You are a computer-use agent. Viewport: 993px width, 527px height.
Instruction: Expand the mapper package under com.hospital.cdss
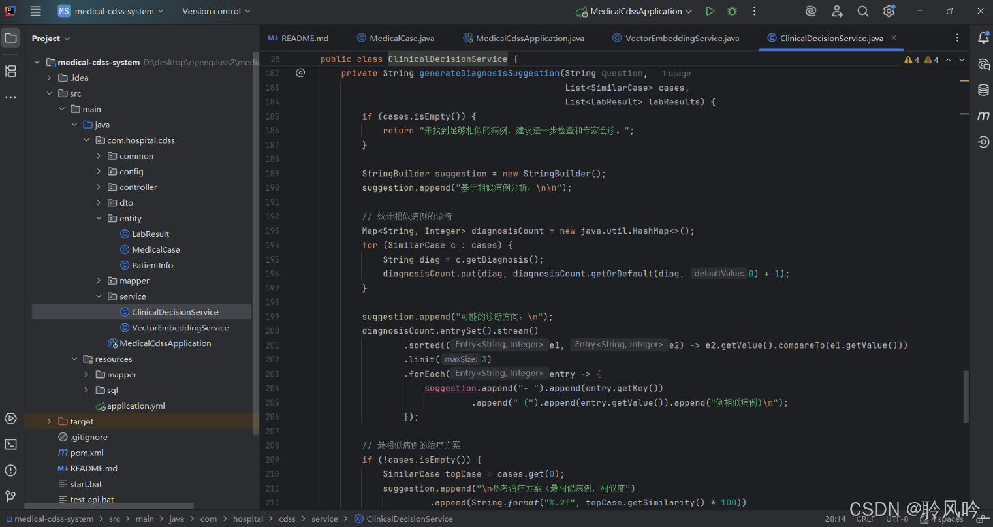point(99,281)
